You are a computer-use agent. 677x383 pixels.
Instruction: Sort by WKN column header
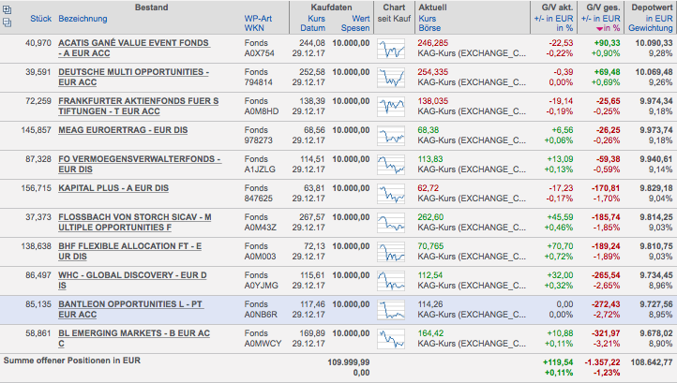[254, 28]
